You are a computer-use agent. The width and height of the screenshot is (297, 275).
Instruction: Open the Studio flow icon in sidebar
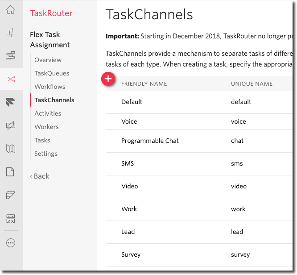point(11,56)
